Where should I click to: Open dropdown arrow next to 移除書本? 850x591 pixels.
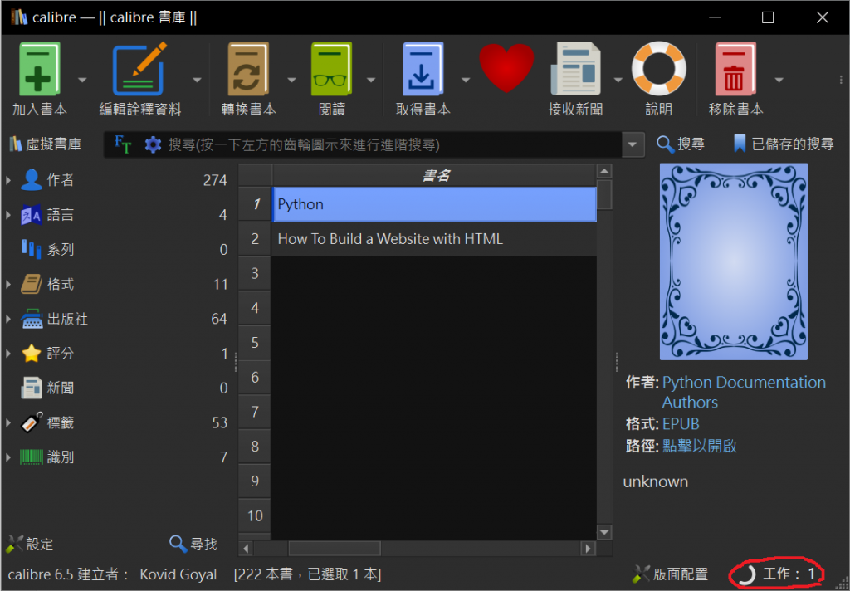tap(779, 81)
